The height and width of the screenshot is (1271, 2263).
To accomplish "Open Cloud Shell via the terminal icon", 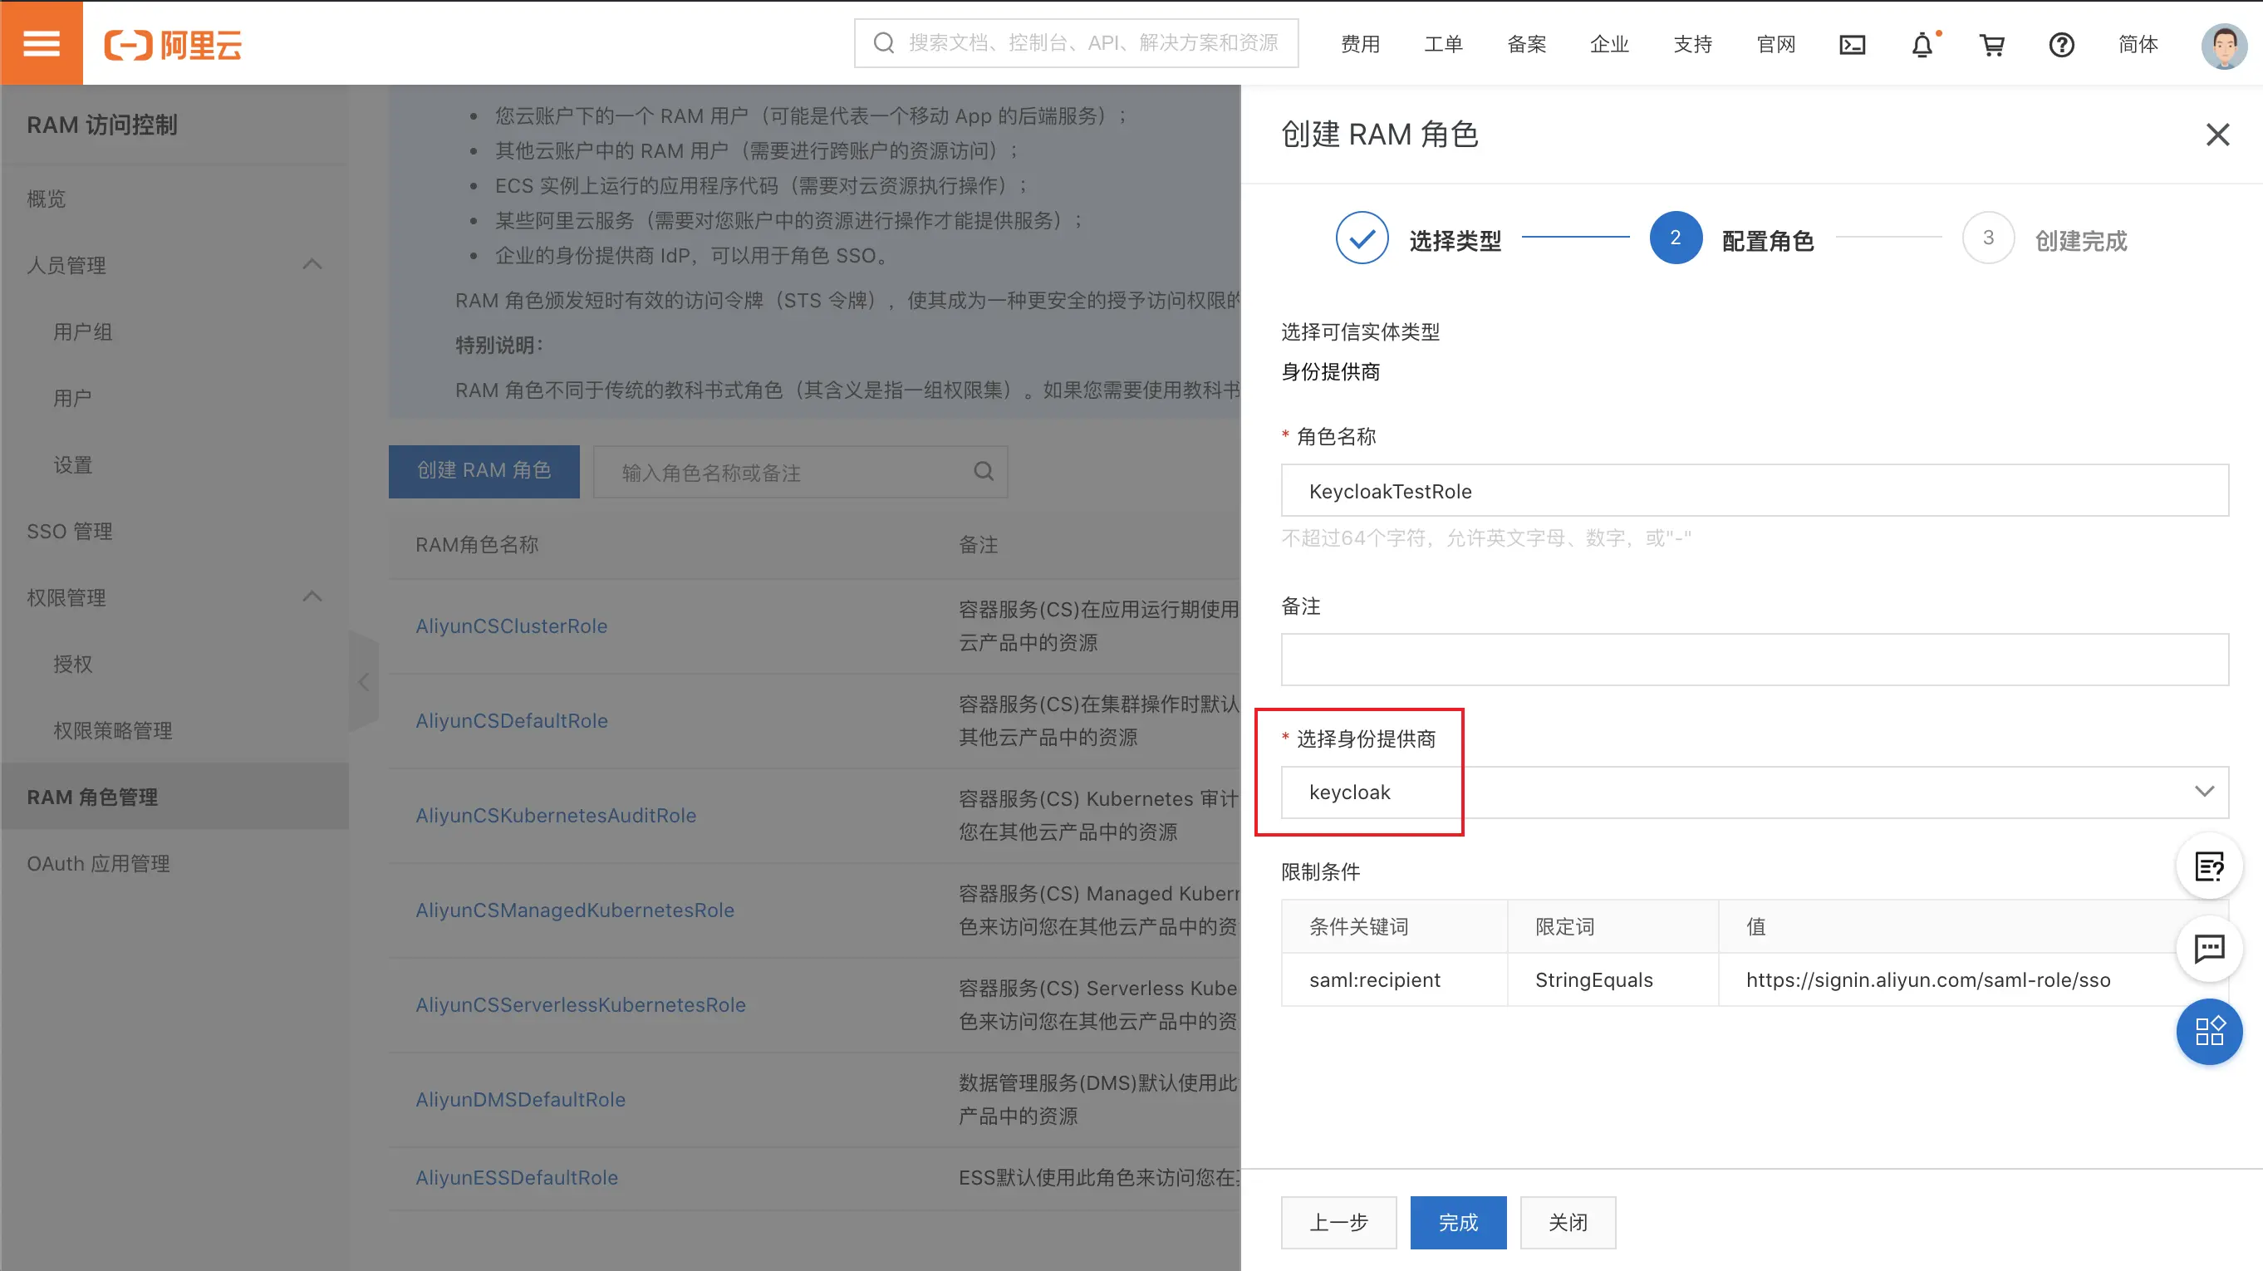I will (1852, 44).
